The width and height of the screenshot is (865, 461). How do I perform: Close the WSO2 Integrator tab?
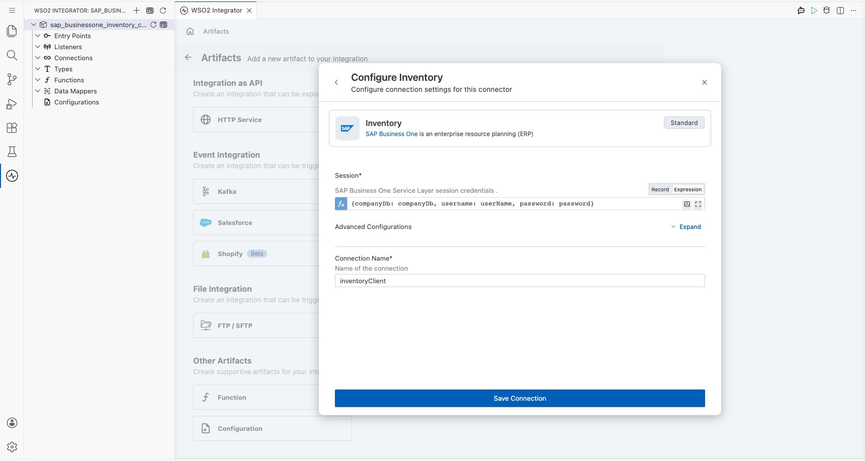[249, 10]
